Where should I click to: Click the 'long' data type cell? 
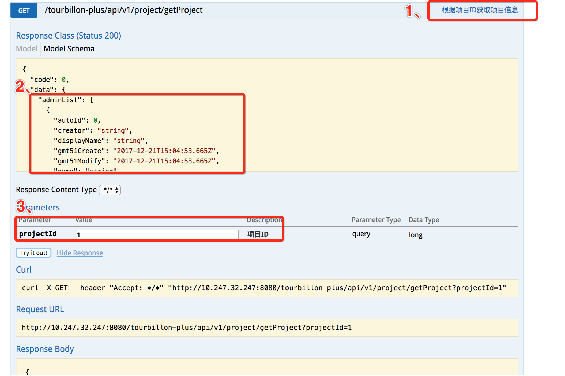point(416,235)
